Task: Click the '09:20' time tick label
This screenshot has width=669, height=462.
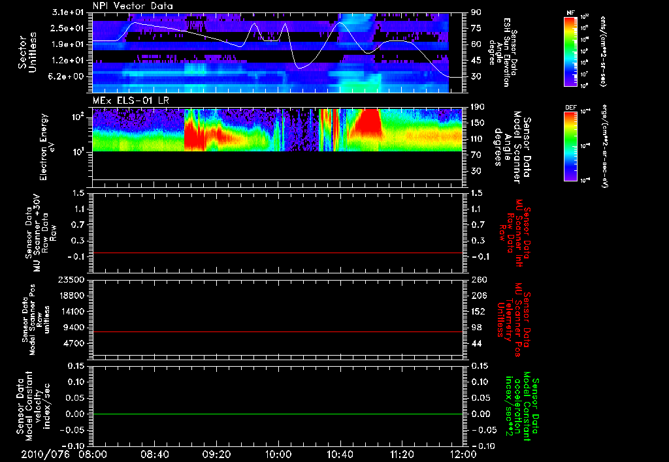Action: pyautogui.click(x=216, y=454)
